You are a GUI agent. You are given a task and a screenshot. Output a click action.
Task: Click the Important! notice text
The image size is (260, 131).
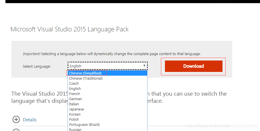[x=112, y=54]
